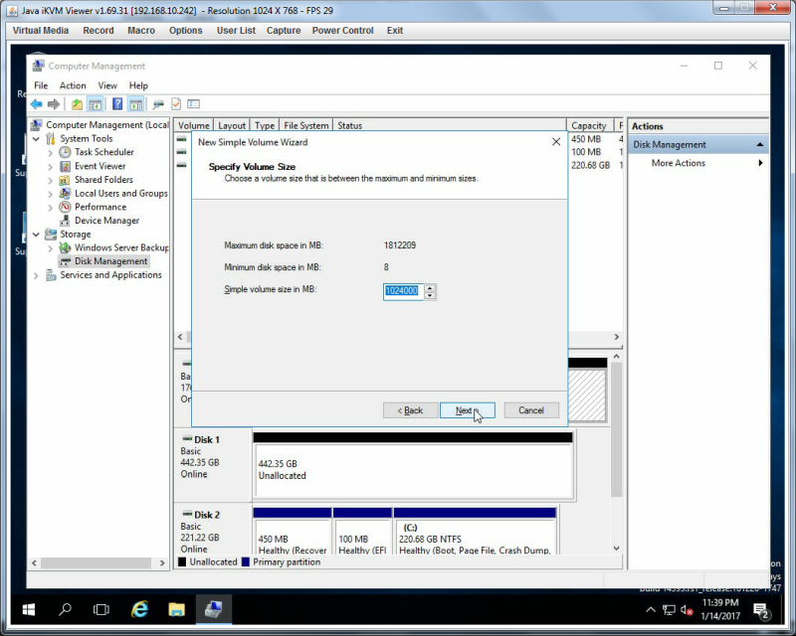The width and height of the screenshot is (796, 636).
Task: Click the Shared Folders icon in tree
Action: (x=65, y=180)
